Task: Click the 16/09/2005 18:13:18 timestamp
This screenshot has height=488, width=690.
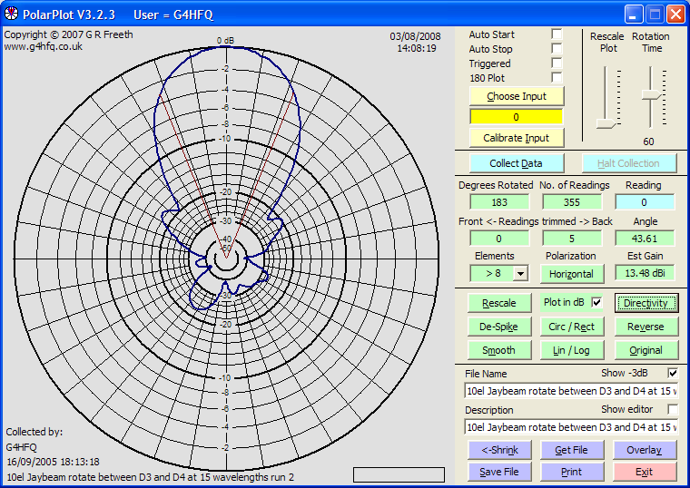Action: coord(53,462)
